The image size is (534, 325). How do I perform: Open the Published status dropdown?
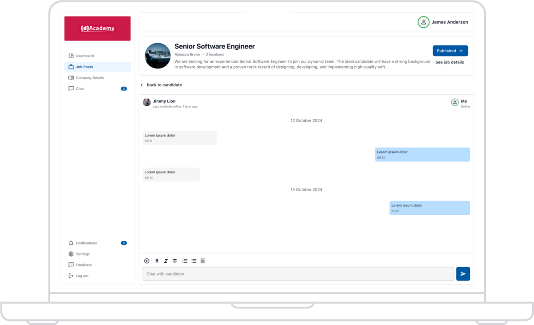click(x=450, y=51)
